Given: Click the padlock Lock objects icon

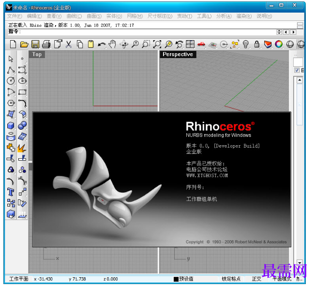Looking at the screenshot, I should pos(257,44).
